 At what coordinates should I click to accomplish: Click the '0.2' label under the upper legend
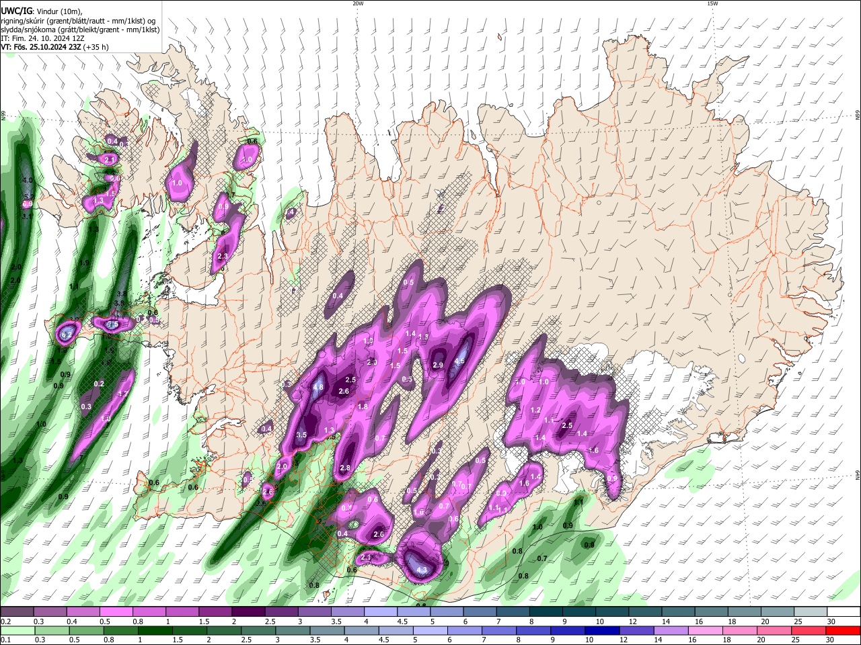5,621
